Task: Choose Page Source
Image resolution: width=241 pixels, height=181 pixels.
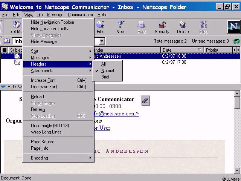Action: (x=58, y=142)
